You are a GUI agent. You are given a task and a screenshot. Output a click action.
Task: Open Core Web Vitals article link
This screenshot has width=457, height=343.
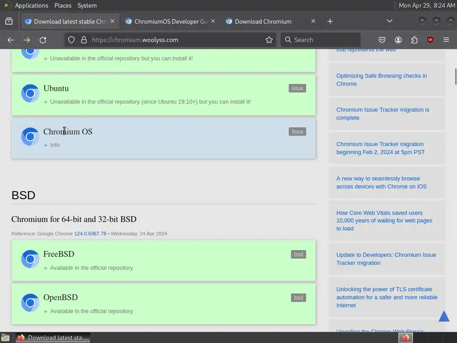[x=384, y=221]
